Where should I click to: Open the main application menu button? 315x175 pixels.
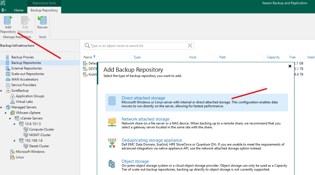tap(4, 10)
